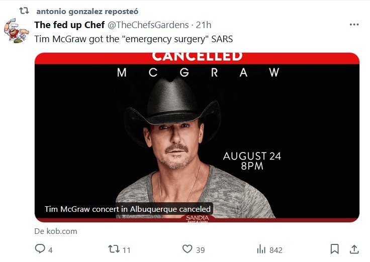Image resolution: width=370 pixels, height=262 pixels.
Task: Open view analytics bar chart icon
Action: point(261,249)
